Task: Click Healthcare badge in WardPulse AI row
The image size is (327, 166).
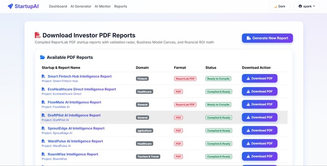Action: coord(144,144)
